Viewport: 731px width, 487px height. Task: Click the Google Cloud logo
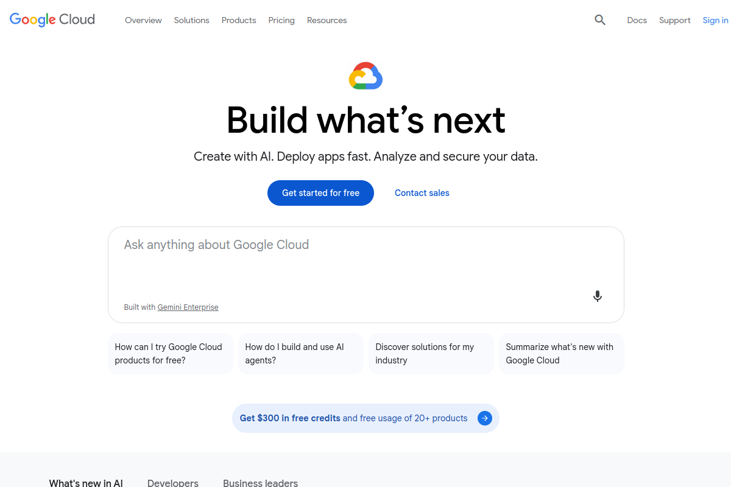[52, 19]
